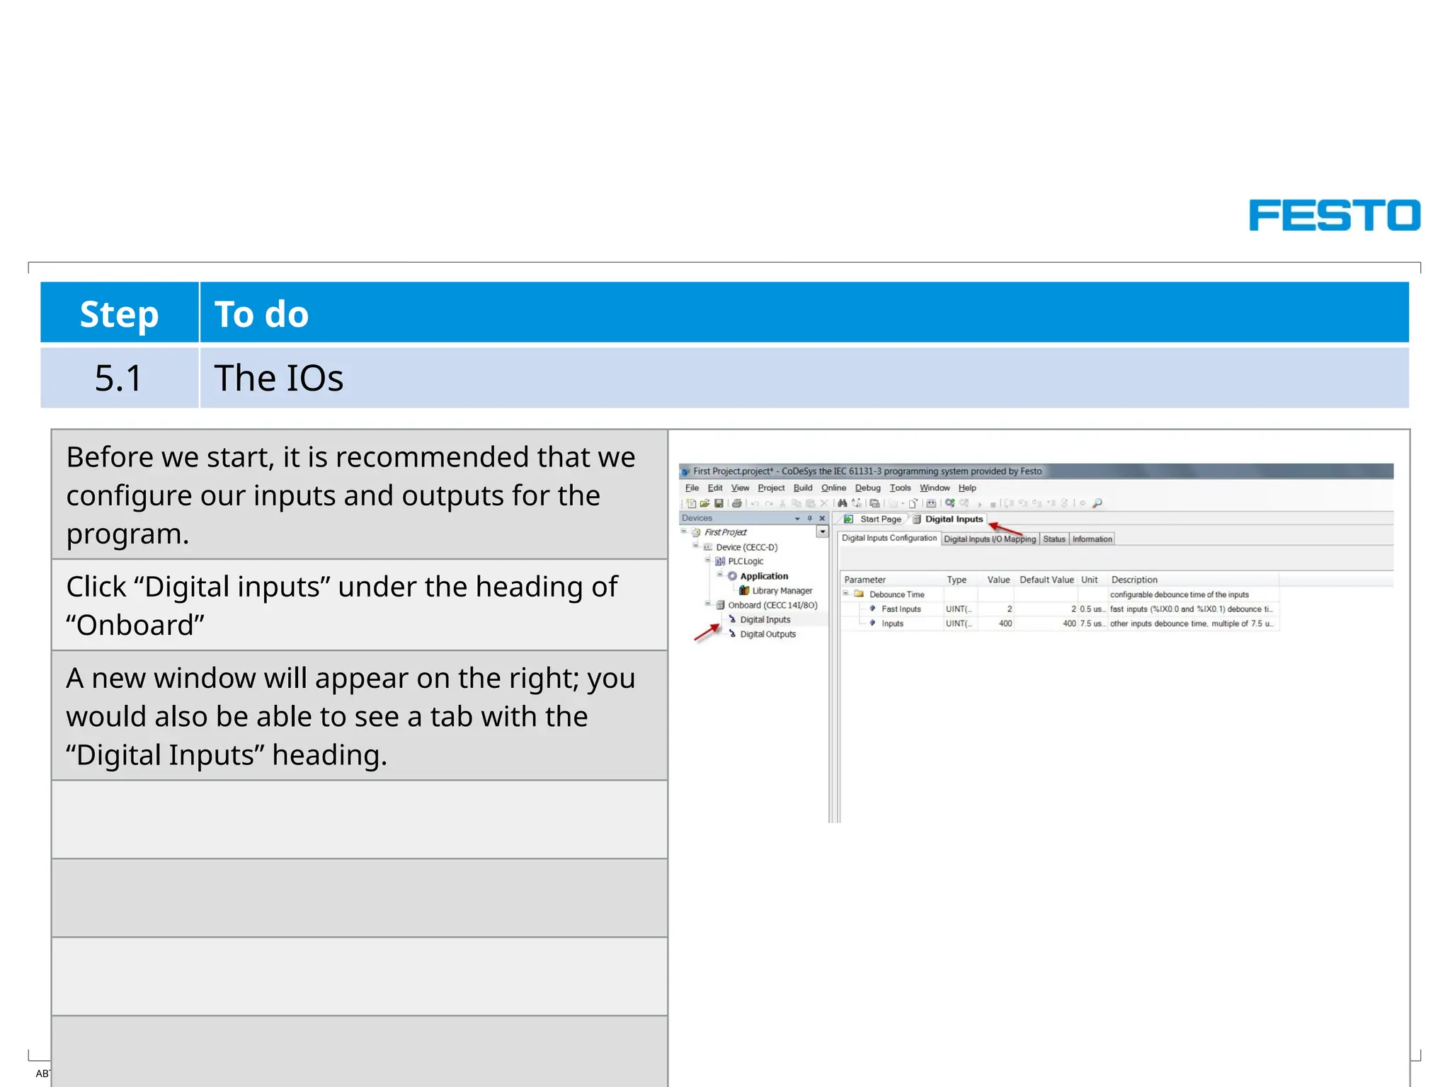The image size is (1450, 1087).
Task: Open Digital Inputs Configuration tab
Action: pyautogui.click(x=889, y=538)
